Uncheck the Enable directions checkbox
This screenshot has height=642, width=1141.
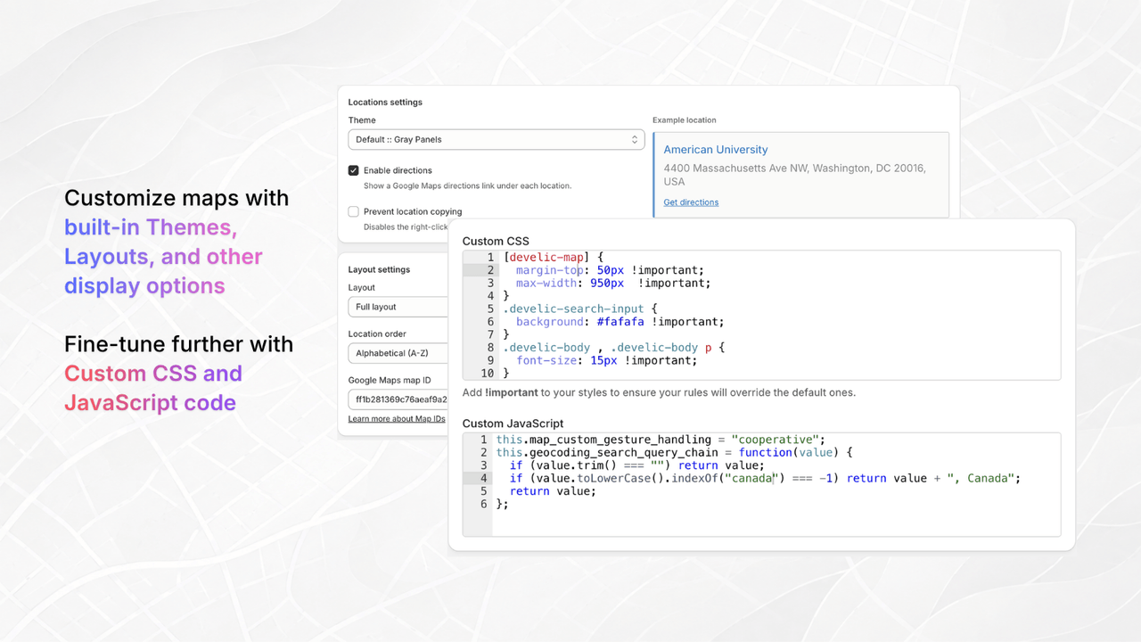354,170
